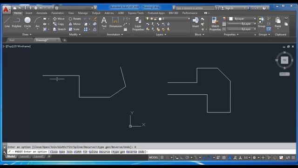Expand the Properties panel

click(231, 35)
